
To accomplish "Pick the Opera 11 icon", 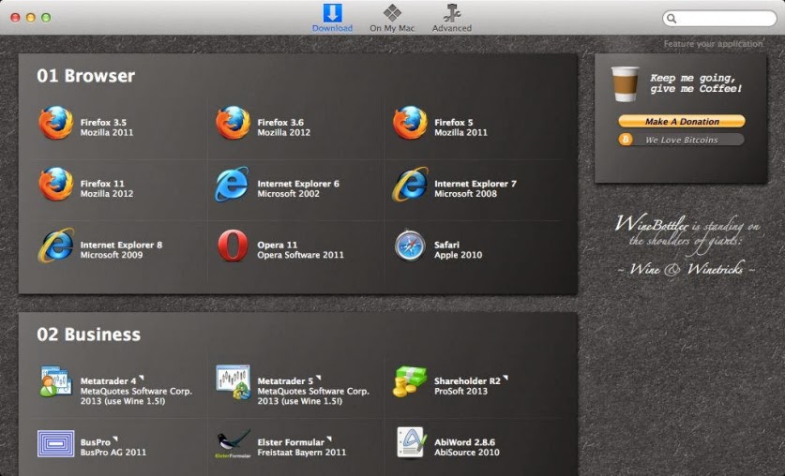I will [233, 245].
